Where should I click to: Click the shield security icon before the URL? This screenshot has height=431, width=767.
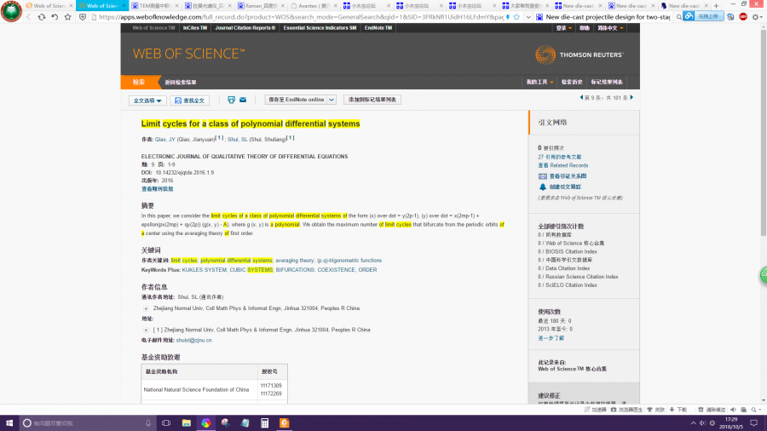click(83, 17)
